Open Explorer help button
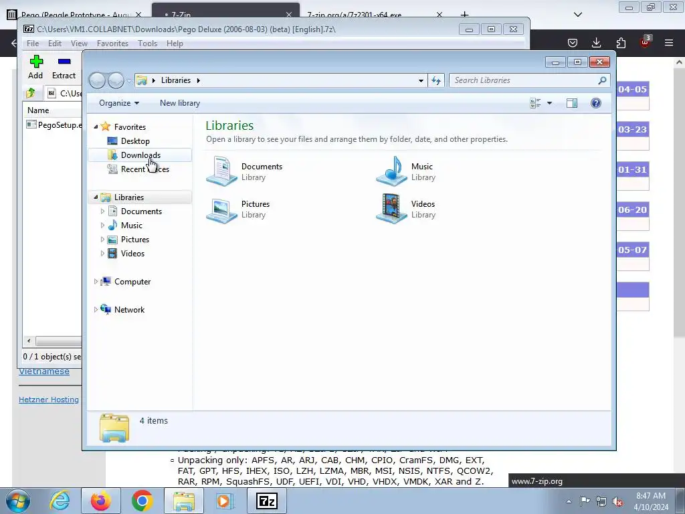Viewport: 685px width, 514px height. [596, 103]
